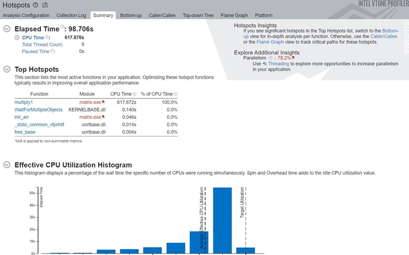
Task: Open the init_arr function link
Action: click(21, 117)
